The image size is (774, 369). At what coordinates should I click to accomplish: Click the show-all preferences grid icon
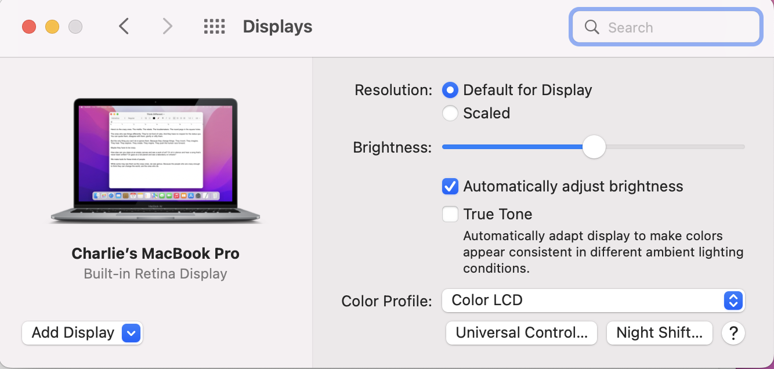214,26
